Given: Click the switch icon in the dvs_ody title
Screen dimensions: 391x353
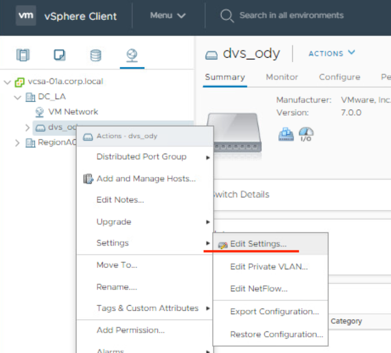Looking at the screenshot, I should tap(211, 55).
